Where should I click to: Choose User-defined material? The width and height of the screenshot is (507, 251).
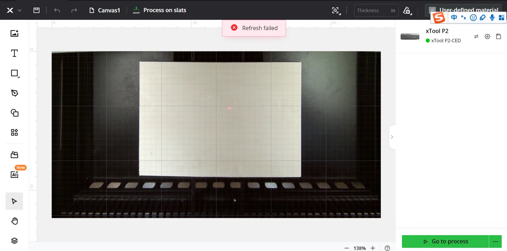pos(464,10)
